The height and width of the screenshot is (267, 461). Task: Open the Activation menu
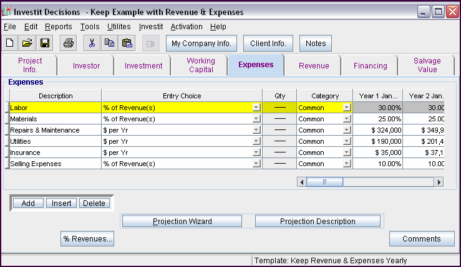[187, 27]
